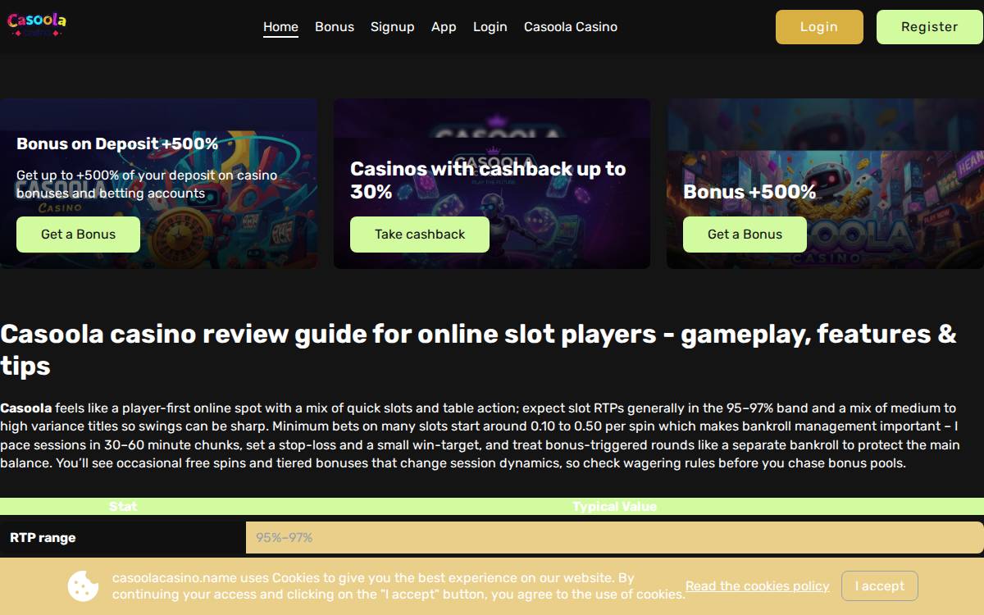Image resolution: width=984 pixels, height=615 pixels.
Task: Click the Take cashback button
Action: pyautogui.click(x=420, y=235)
